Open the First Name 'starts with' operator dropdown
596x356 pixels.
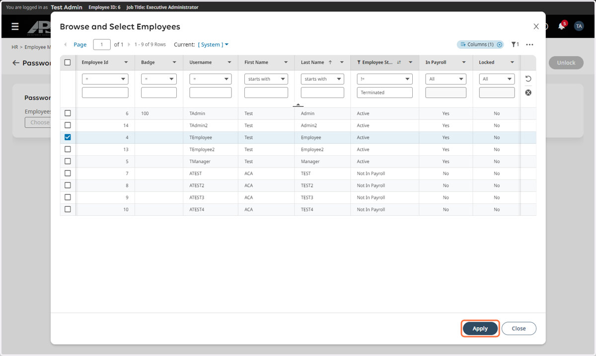click(x=266, y=79)
